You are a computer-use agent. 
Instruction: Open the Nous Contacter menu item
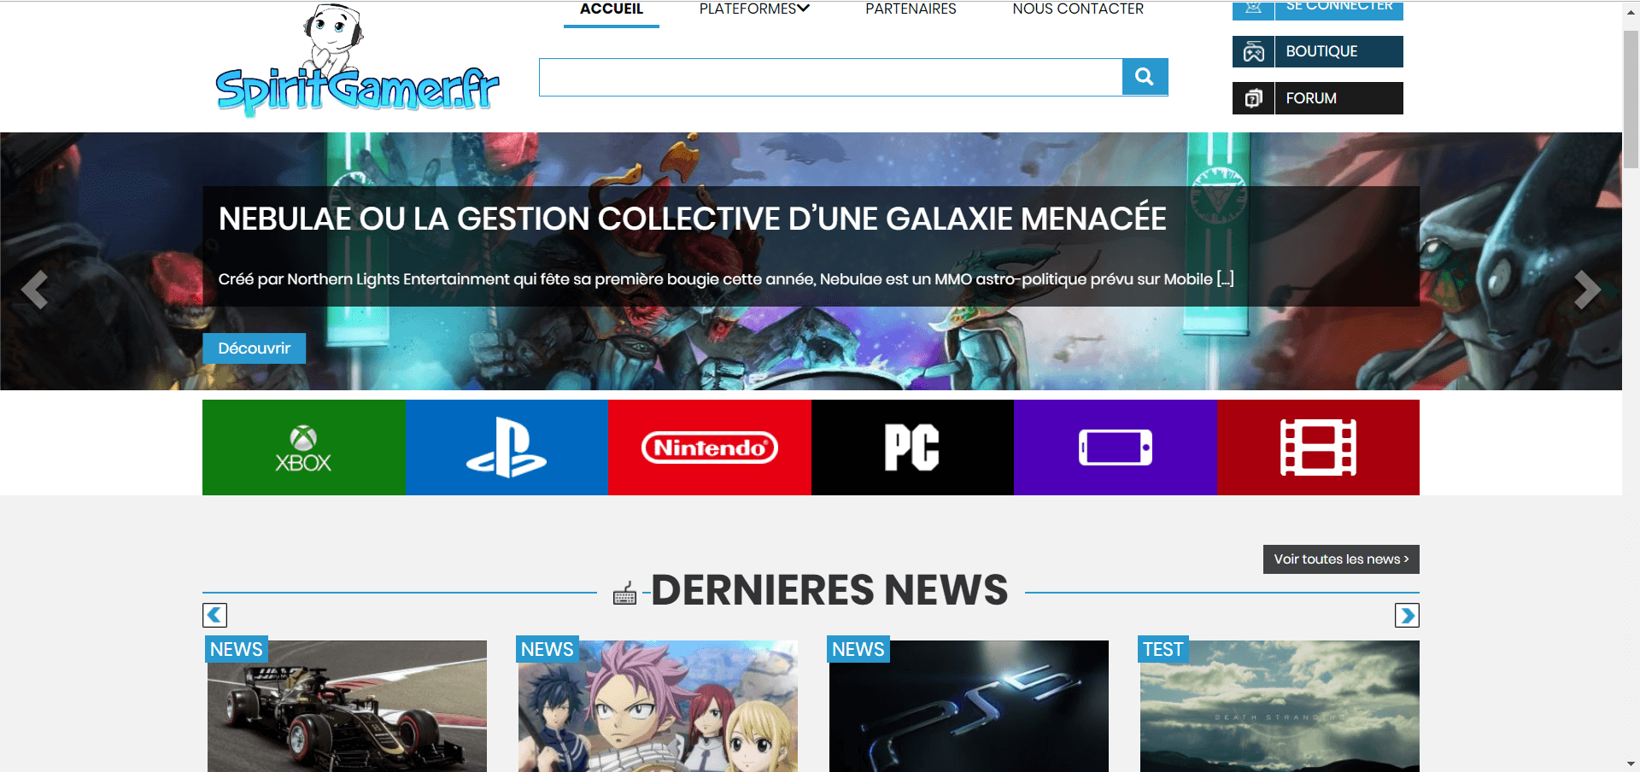1078,9
